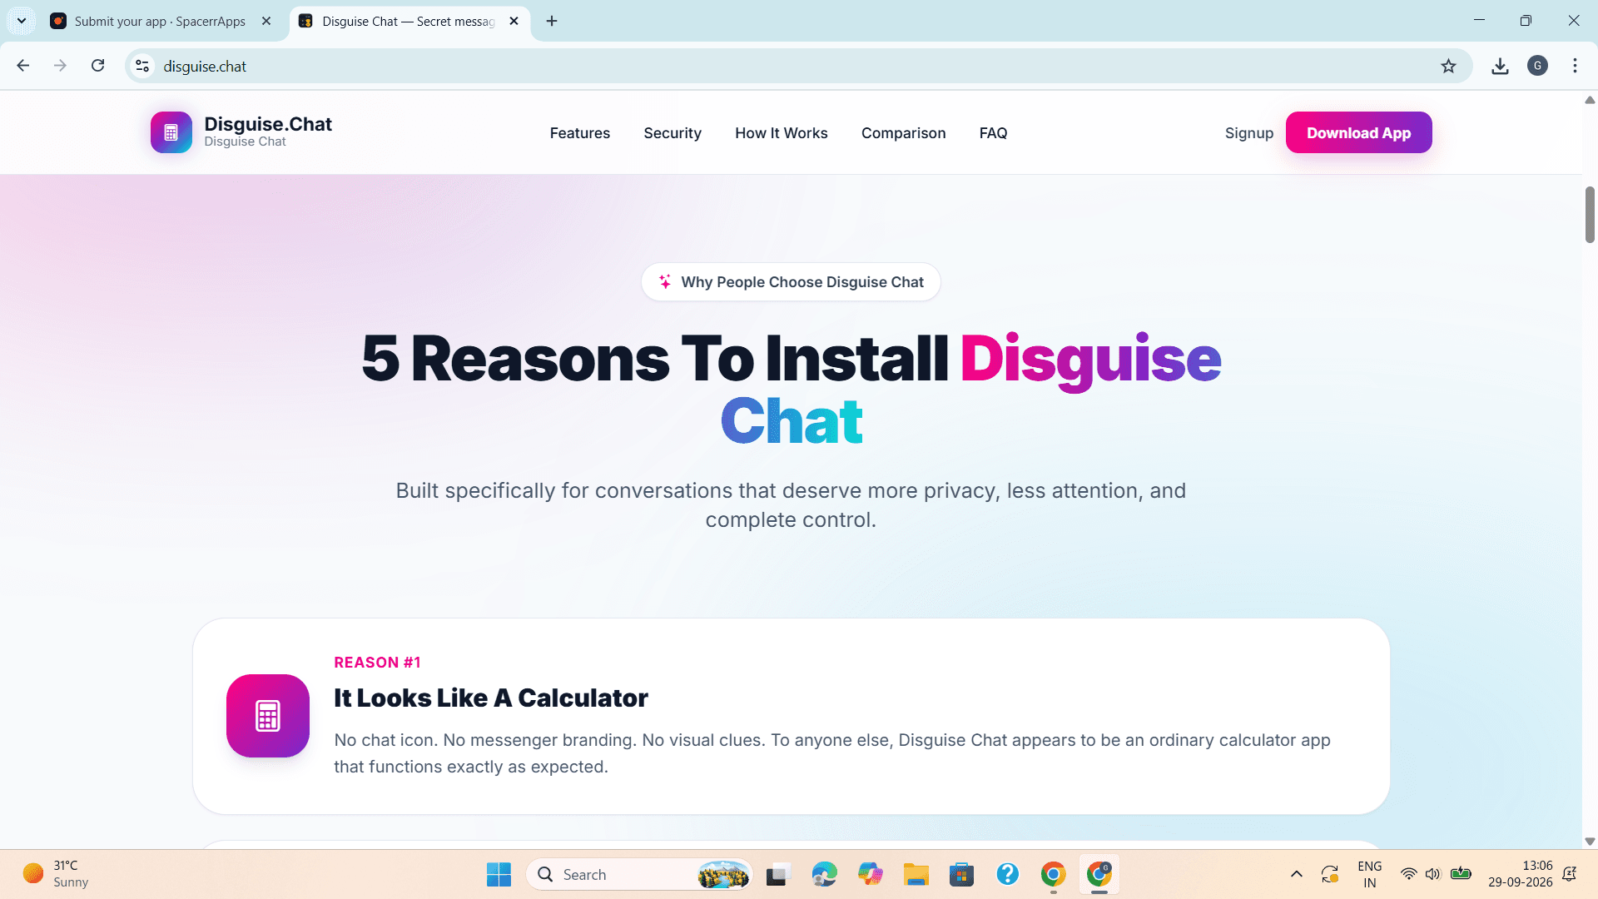The width and height of the screenshot is (1598, 899).
Task: Close the Disguise Chat tab
Action: [x=514, y=21]
